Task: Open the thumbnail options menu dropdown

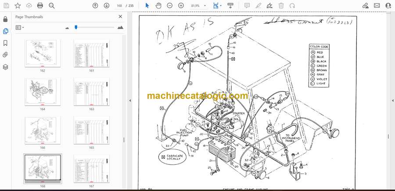Action: [x=20, y=28]
